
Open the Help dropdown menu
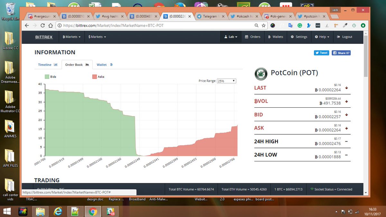click(x=322, y=37)
